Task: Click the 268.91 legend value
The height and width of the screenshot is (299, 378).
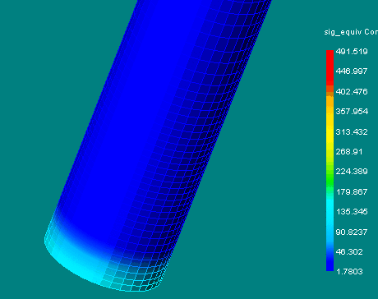Action: click(x=349, y=152)
